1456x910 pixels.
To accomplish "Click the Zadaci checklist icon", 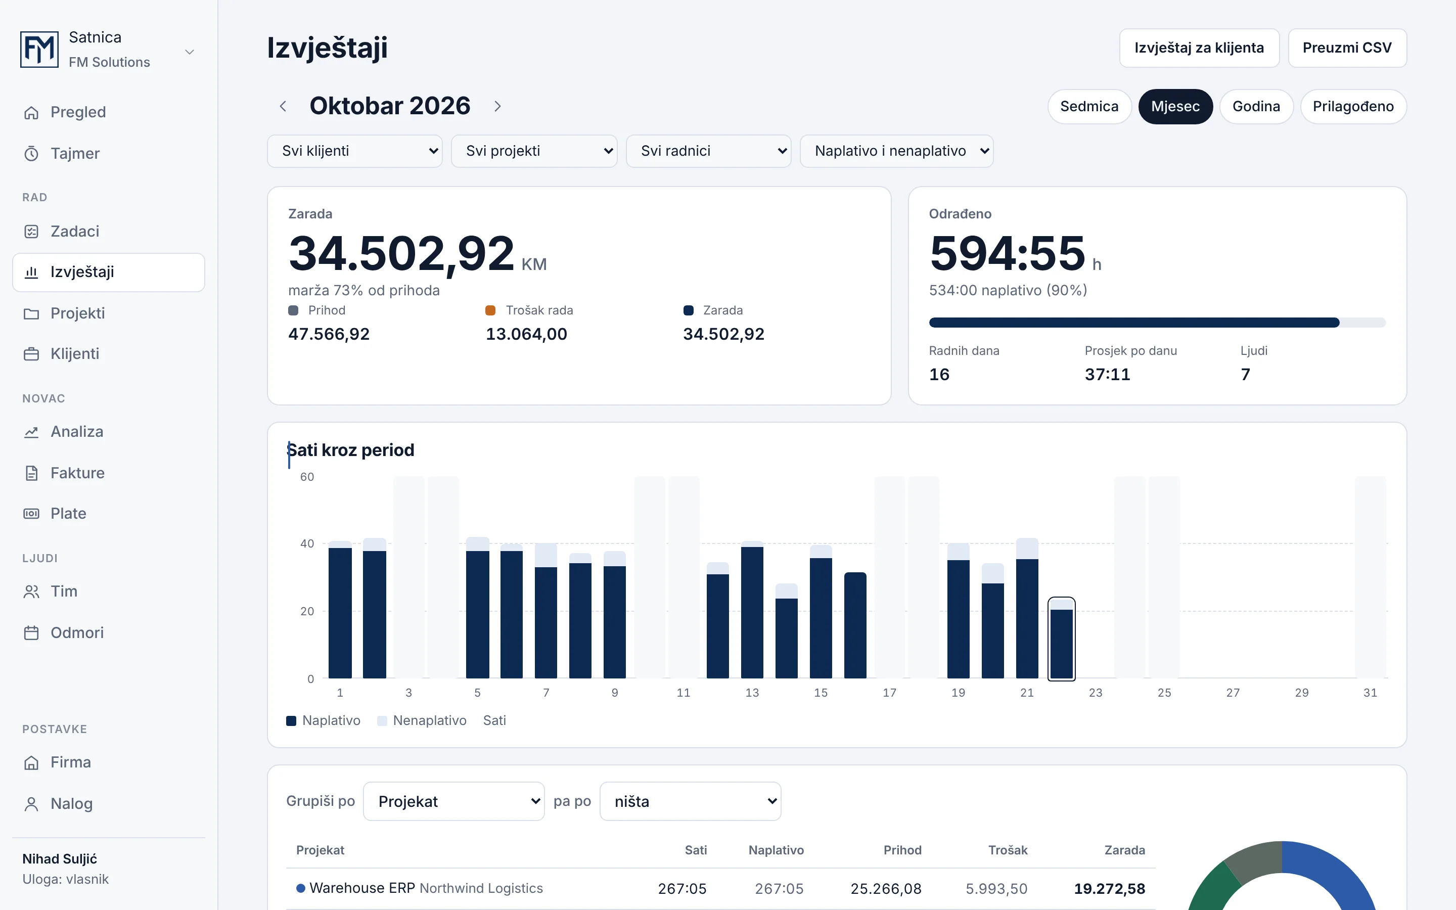I will 31,232.
